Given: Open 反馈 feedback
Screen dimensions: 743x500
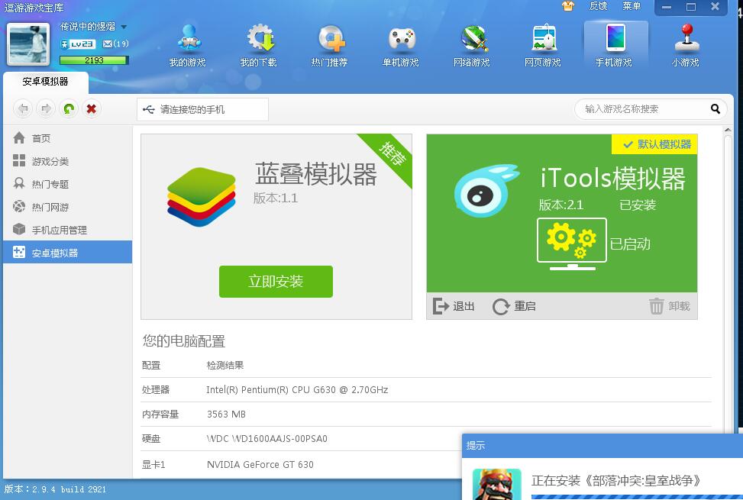Looking at the screenshot, I should (x=598, y=6).
